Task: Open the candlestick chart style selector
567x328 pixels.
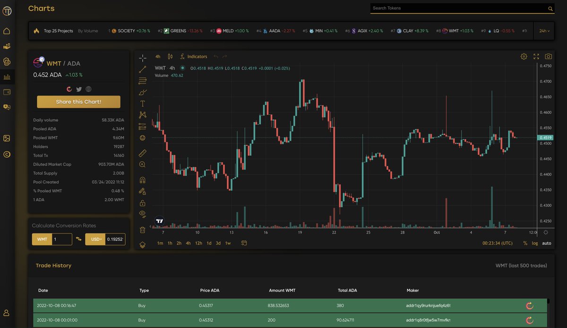Action: tap(171, 56)
